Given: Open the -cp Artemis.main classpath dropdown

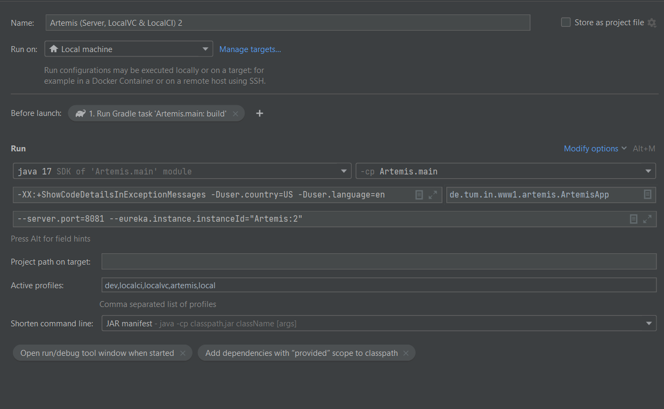Looking at the screenshot, I should pyautogui.click(x=647, y=171).
